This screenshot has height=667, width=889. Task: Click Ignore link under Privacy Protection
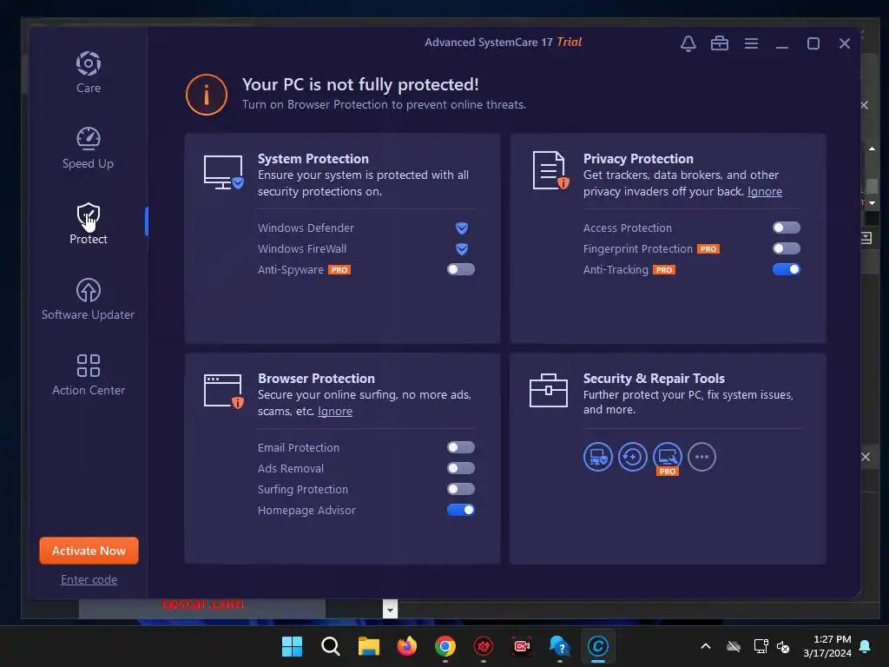pyautogui.click(x=764, y=192)
